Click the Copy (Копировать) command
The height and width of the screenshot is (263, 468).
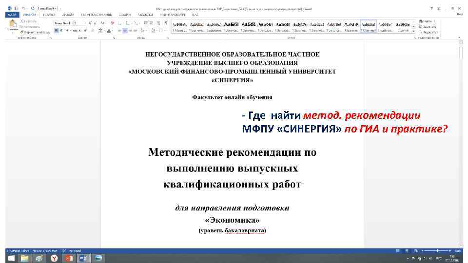30,27
